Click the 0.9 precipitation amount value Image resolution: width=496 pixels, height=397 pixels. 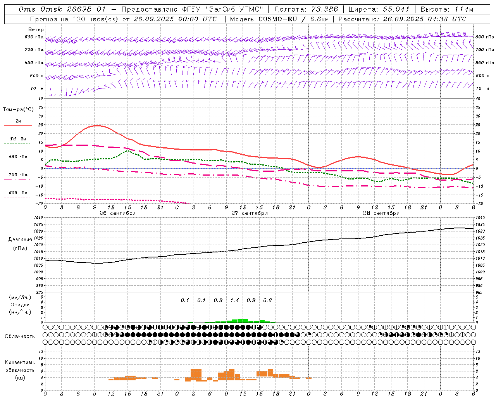click(x=251, y=300)
